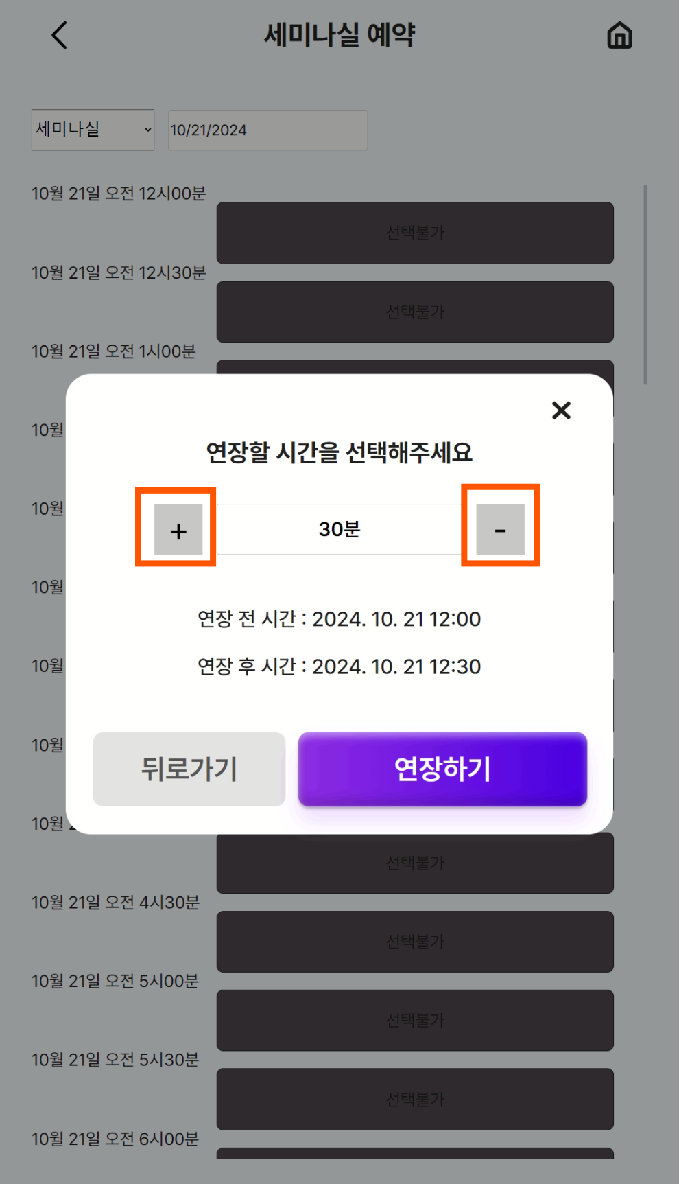Select the 오전 12시00분 선택불가 slot
The image size is (679, 1184).
point(415,233)
